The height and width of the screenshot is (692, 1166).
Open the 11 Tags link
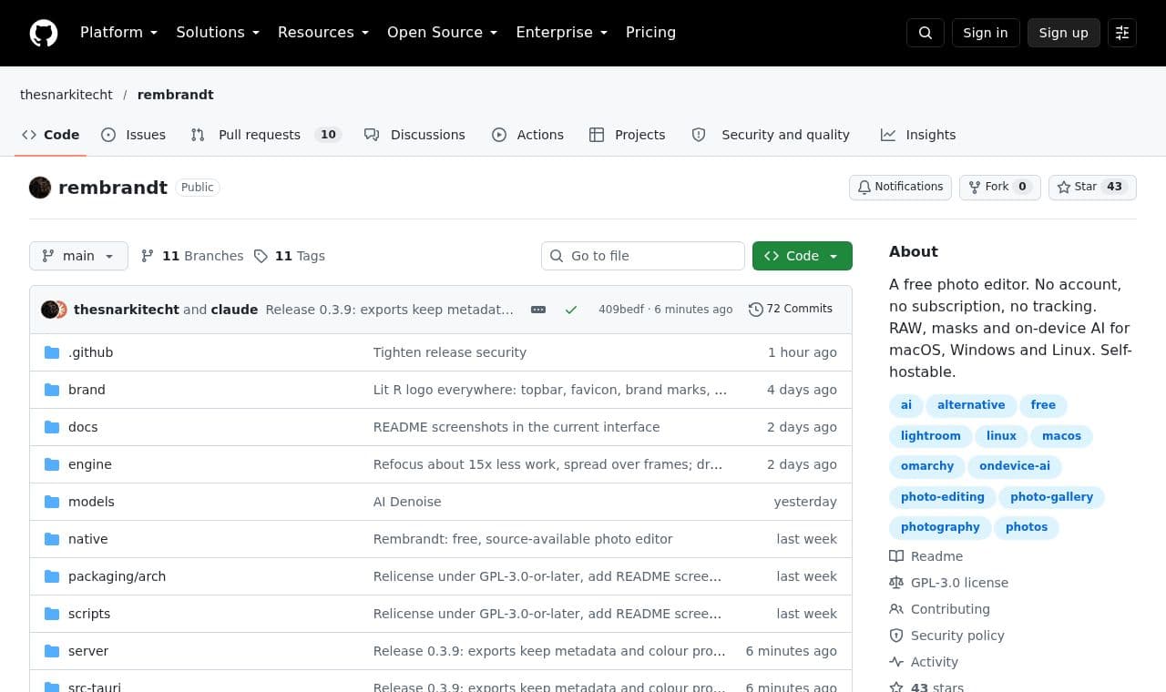pyautogui.click(x=289, y=256)
